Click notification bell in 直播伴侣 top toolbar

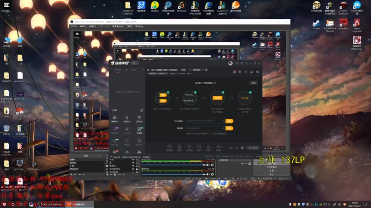coord(251,72)
